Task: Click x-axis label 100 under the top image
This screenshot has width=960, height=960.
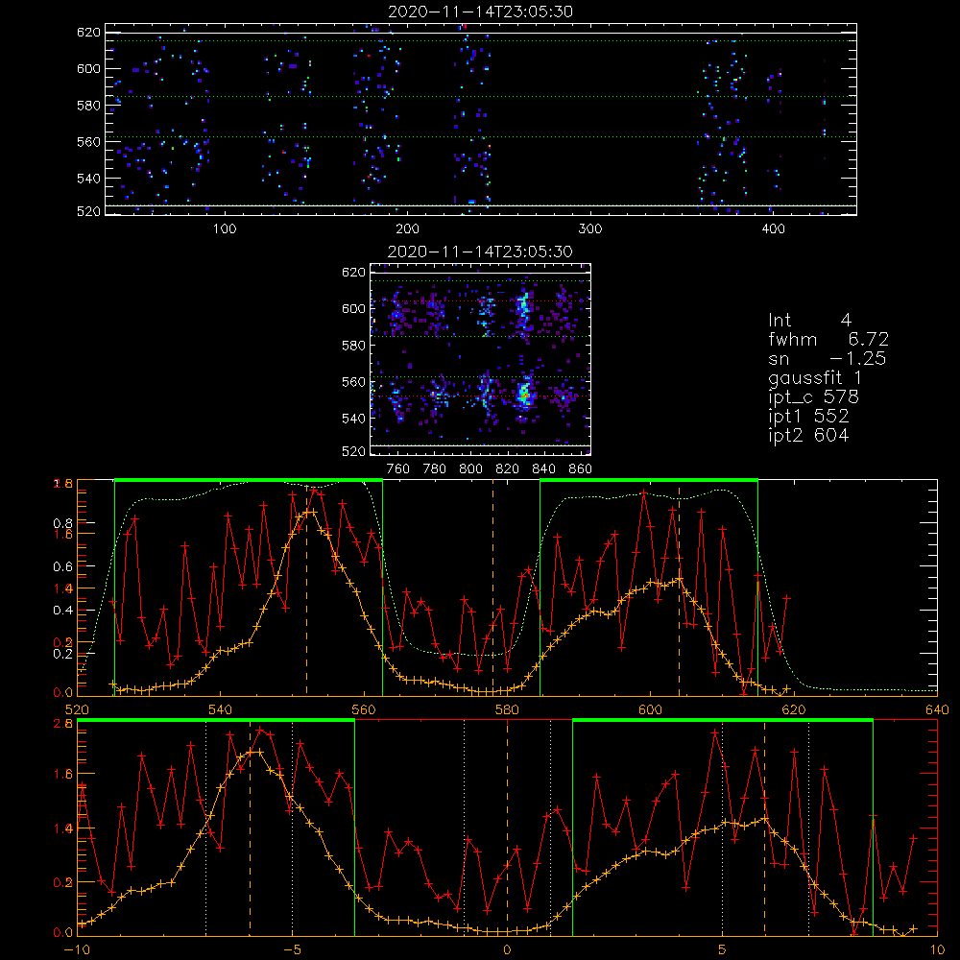Action: [225, 229]
